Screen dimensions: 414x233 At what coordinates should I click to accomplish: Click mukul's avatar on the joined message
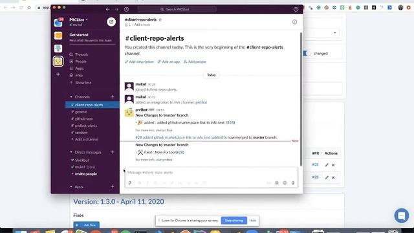(129, 87)
